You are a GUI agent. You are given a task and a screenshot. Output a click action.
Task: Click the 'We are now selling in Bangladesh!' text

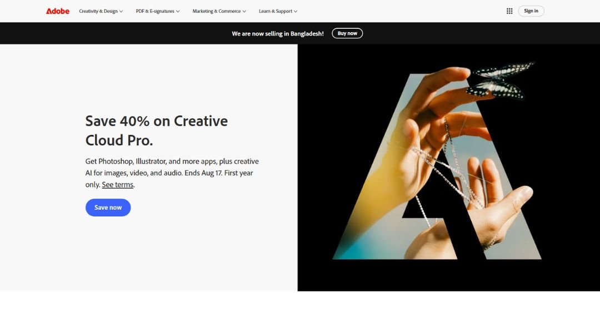click(277, 34)
